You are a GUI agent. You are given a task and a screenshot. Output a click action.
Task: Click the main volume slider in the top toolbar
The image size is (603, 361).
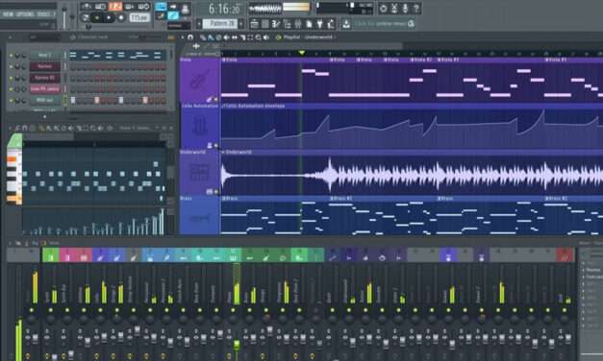pos(64,17)
